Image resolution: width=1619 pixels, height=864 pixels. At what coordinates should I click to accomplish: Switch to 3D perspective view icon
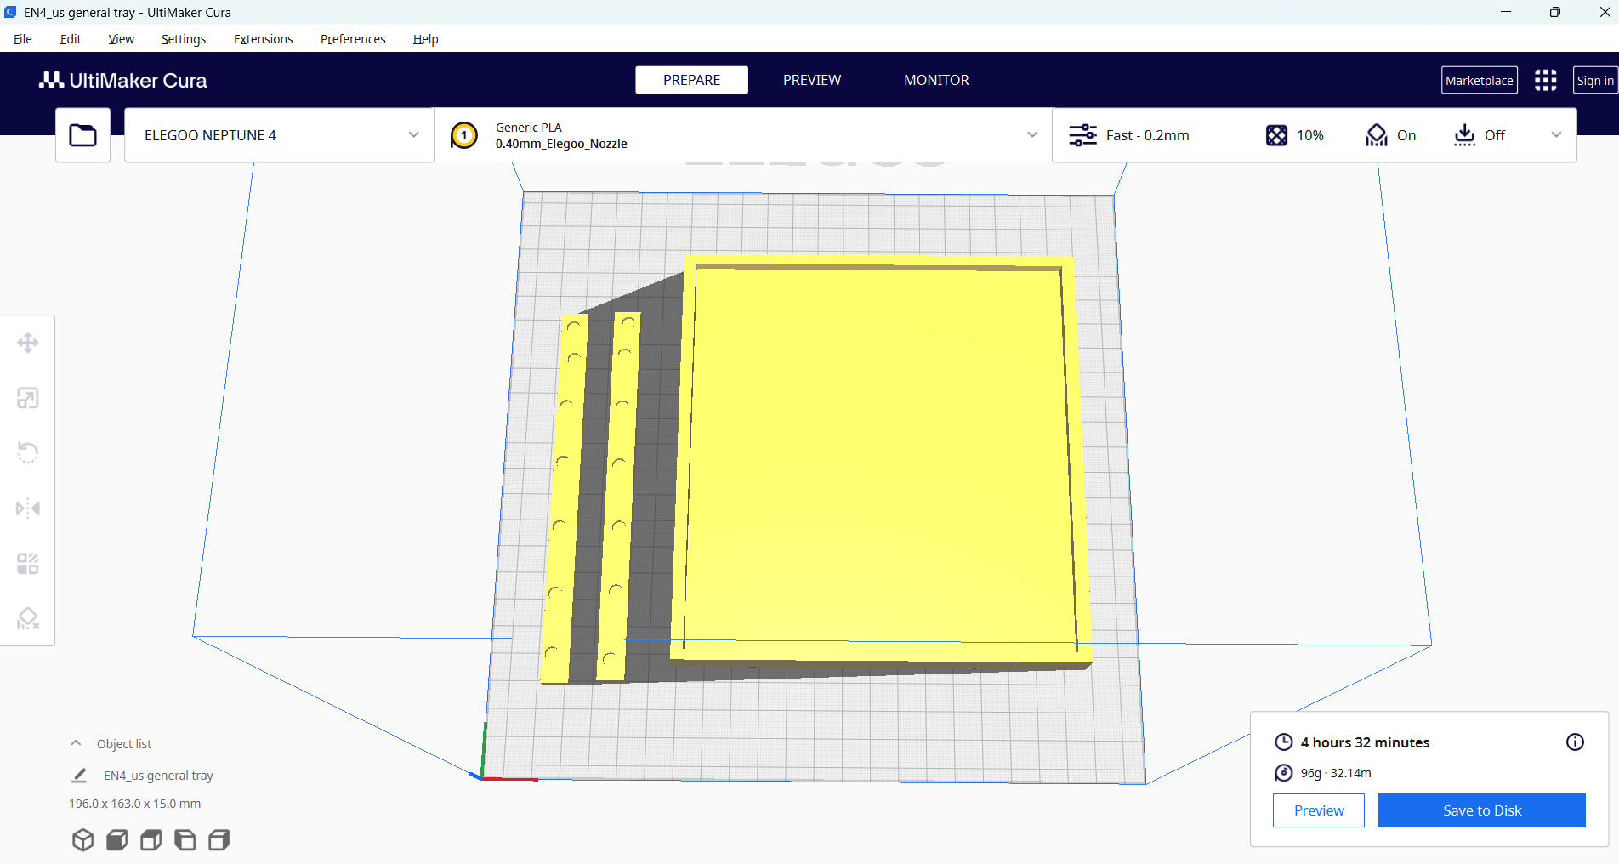click(82, 840)
